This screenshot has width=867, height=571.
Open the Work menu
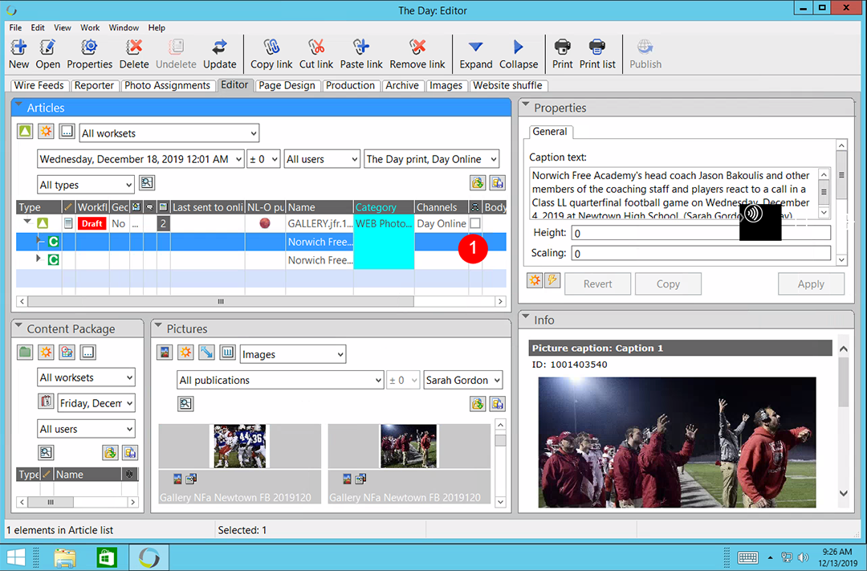click(x=90, y=27)
